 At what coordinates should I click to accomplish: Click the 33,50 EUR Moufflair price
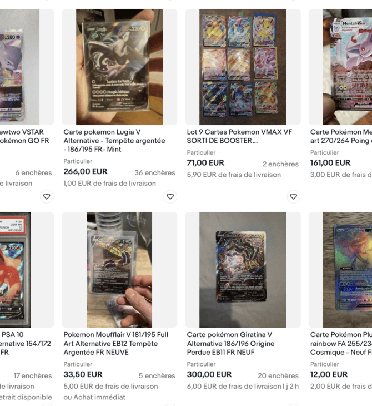pos(83,374)
